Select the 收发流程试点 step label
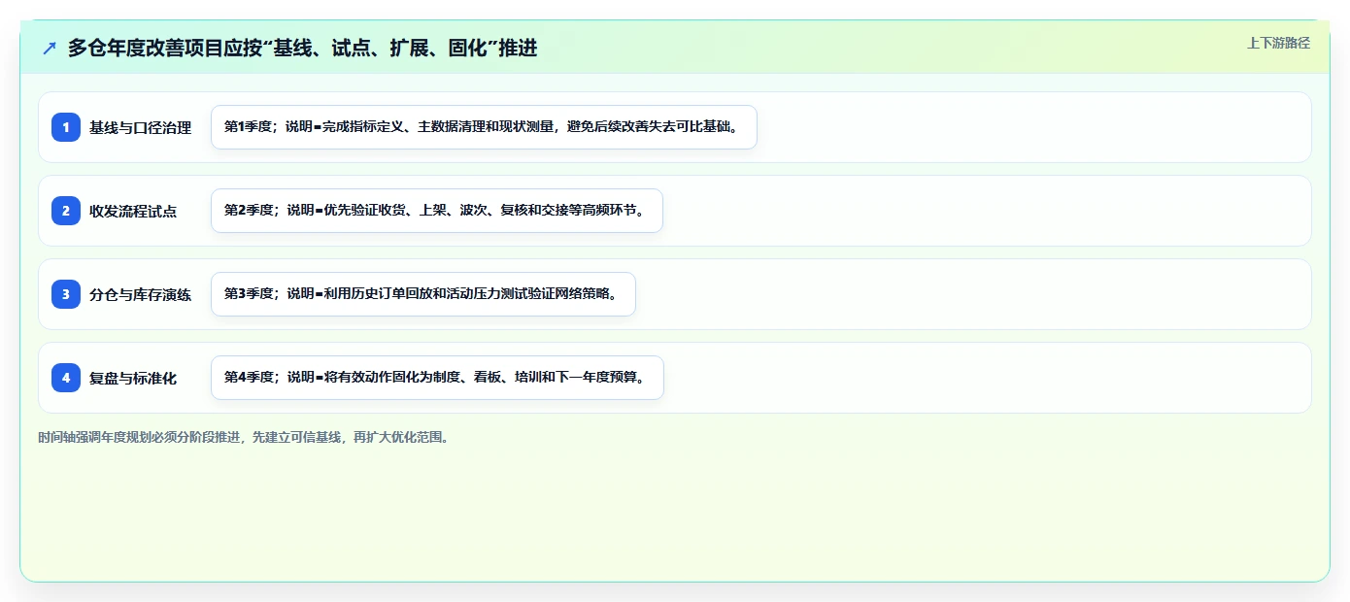Screen dimensions: 1350x602 [133, 211]
